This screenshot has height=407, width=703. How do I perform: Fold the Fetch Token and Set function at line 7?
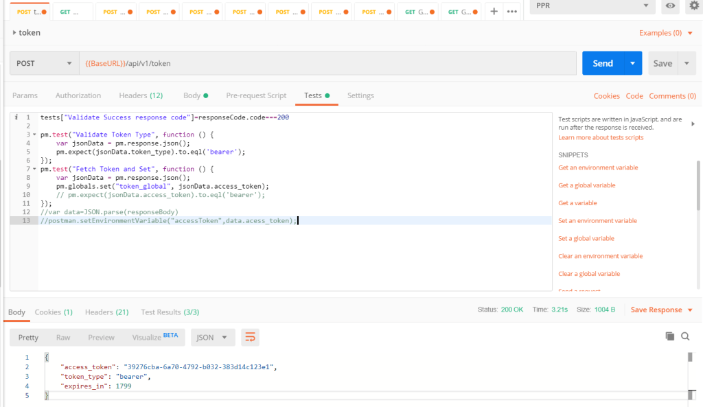[34, 169]
